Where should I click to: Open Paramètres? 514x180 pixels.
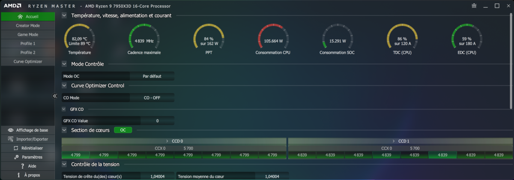click(x=28, y=157)
